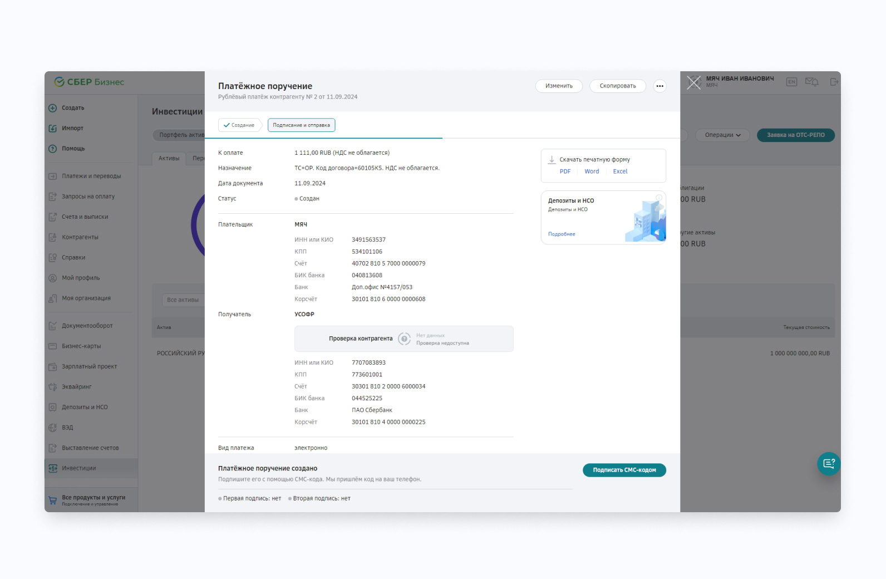This screenshot has width=886, height=579.
Task: Click the payer account number 40702 810 5 7000 0000079
Action: click(x=388, y=263)
